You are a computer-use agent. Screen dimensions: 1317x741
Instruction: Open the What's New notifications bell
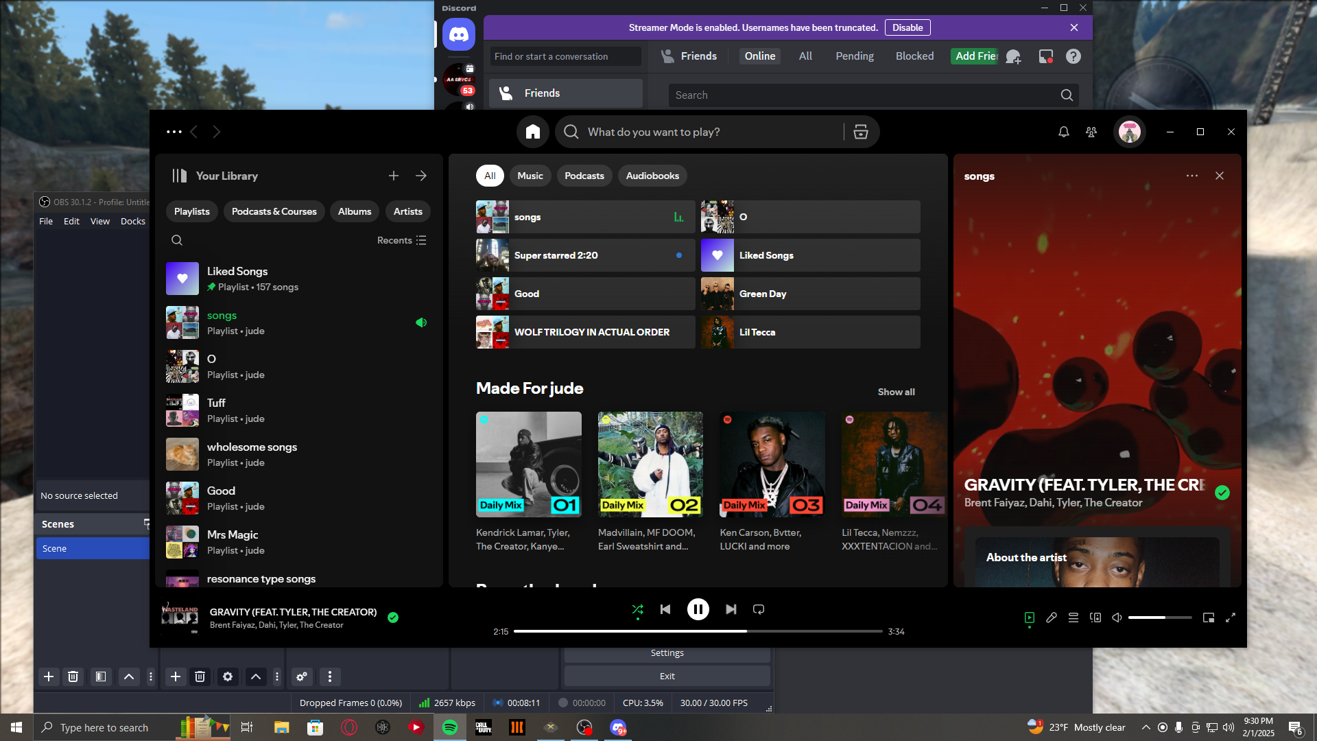1063,132
